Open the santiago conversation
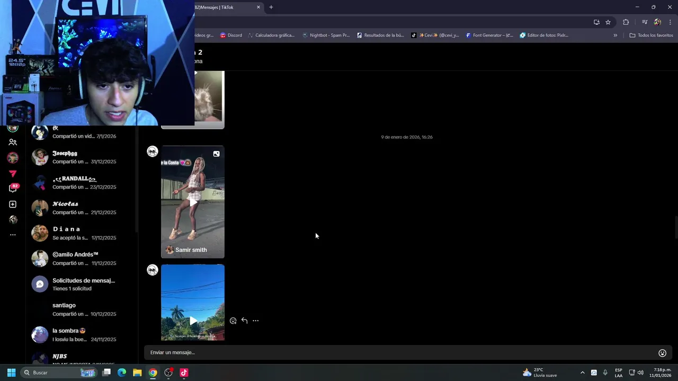The width and height of the screenshot is (678, 381). (x=81, y=310)
